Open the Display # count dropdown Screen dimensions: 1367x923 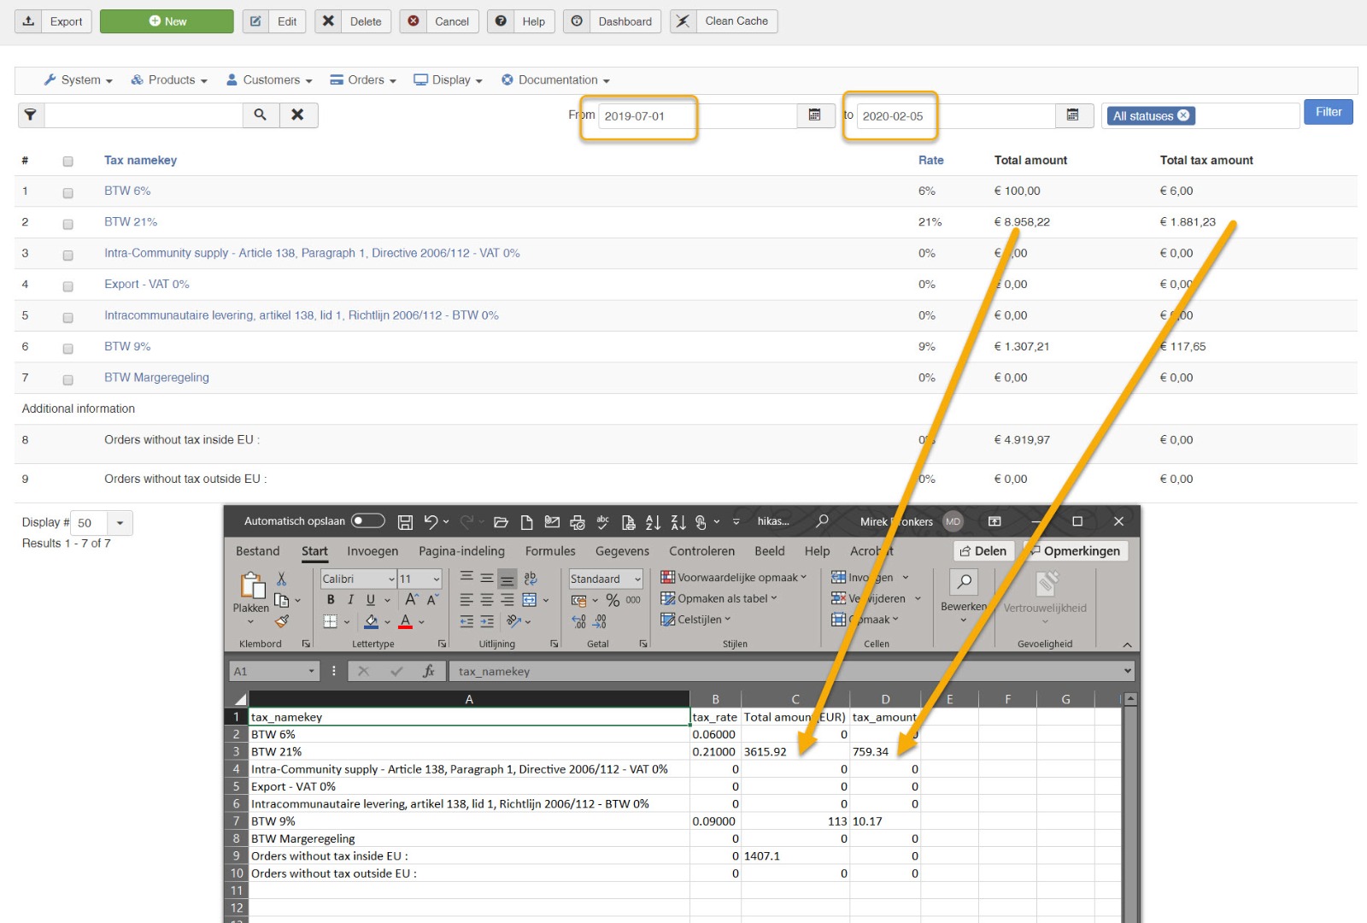coord(120,523)
